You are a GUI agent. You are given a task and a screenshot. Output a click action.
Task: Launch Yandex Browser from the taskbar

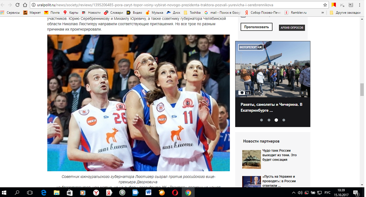96,193
